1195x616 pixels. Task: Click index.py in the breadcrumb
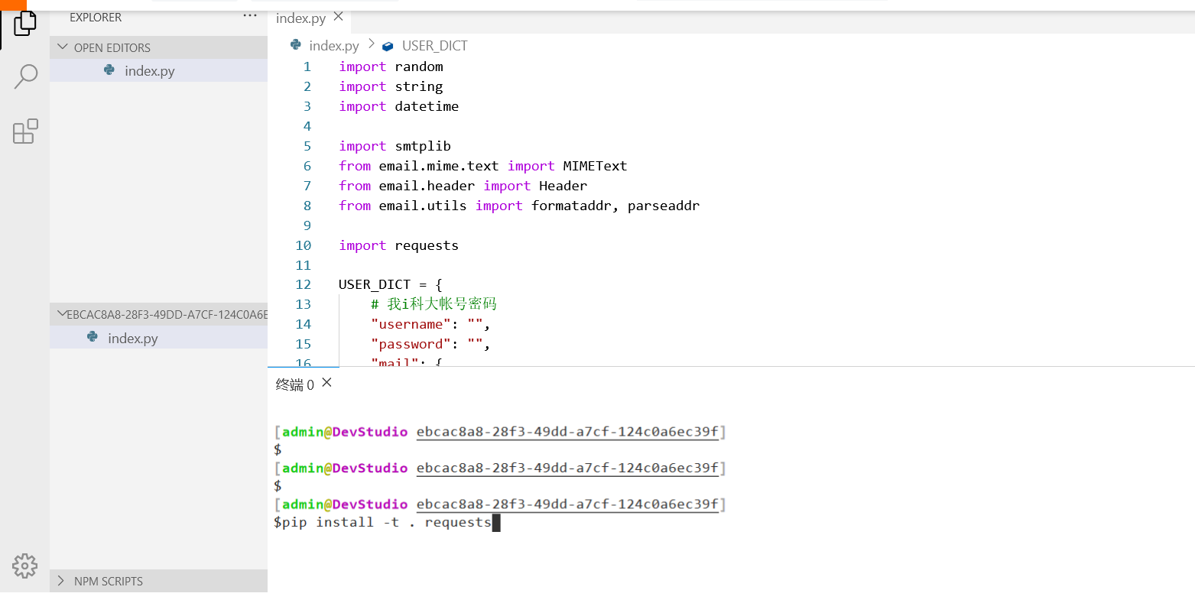(333, 46)
